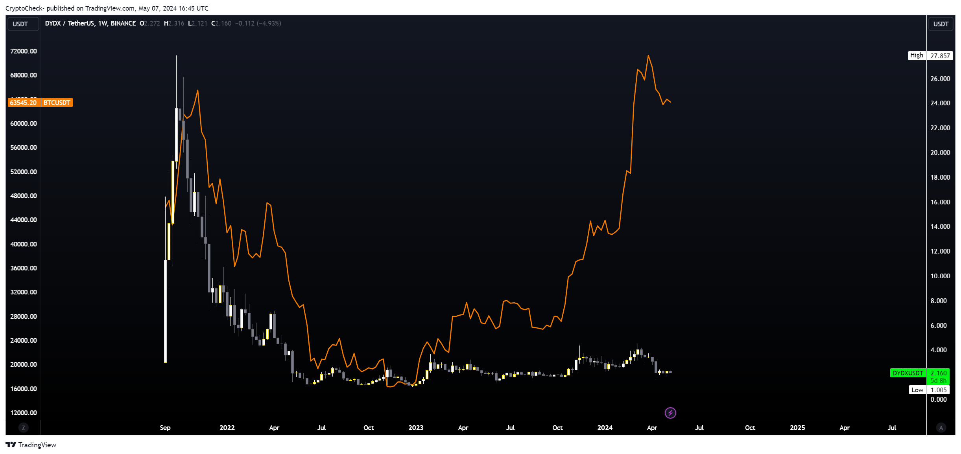Click the 2024 time axis label
This screenshot has width=961, height=454.
tap(605, 428)
